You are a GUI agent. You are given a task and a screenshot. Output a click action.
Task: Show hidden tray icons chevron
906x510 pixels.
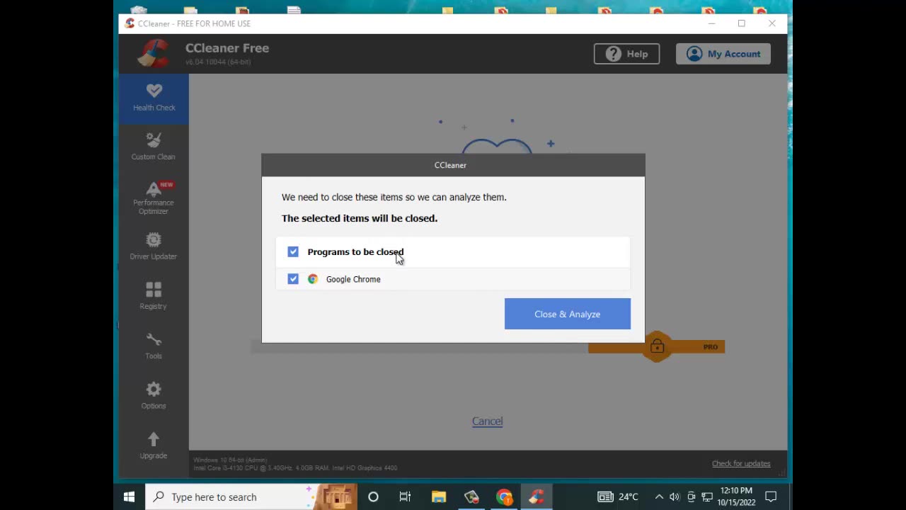[x=659, y=497]
